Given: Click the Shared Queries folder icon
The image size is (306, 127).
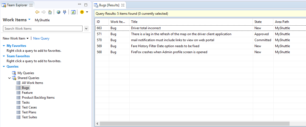Looking at the screenshot, I should pyautogui.click(x=14, y=78).
